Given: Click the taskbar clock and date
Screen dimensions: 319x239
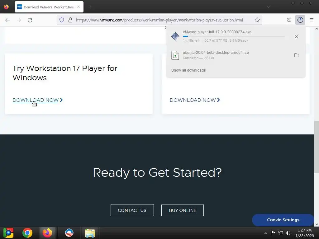Looking at the screenshot, I should point(305,233).
